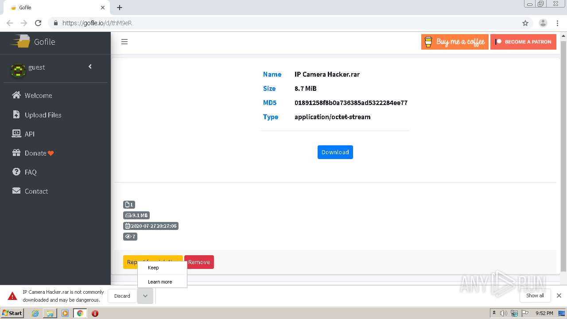
Task: Click the action center flag icon
Action: click(524, 313)
